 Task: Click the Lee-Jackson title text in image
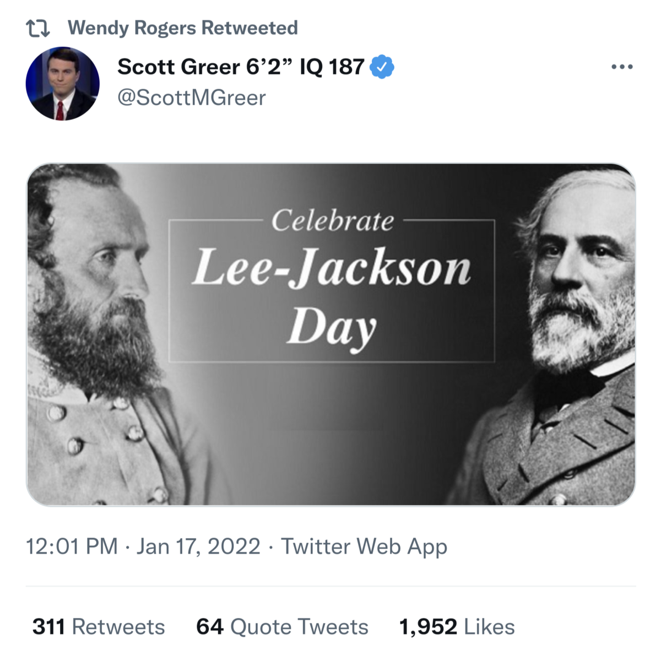point(332,268)
